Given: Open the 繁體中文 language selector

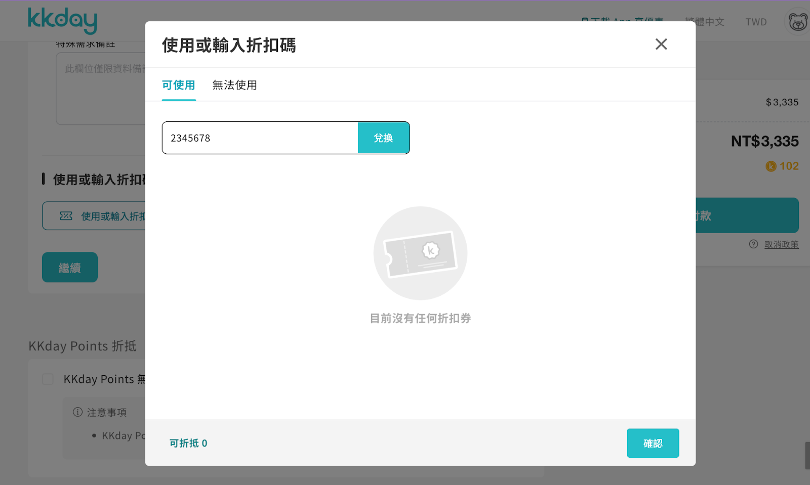Looking at the screenshot, I should pyautogui.click(x=704, y=22).
